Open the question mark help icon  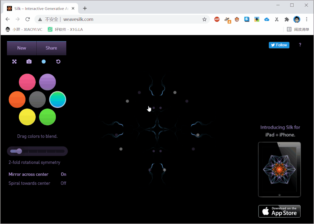pyautogui.click(x=300, y=45)
